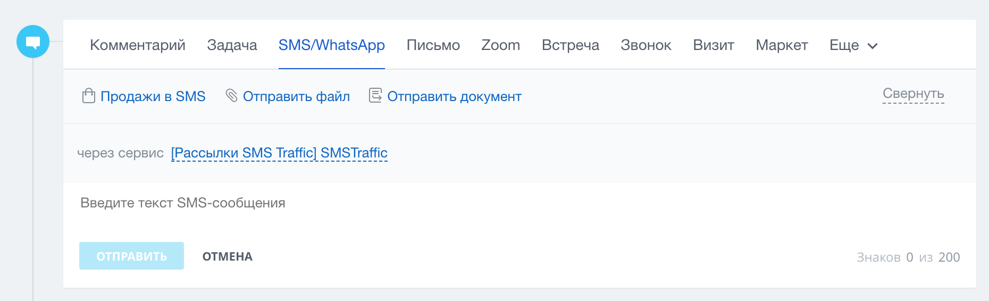
Task: Open the SMSTraffic service selector
Action: pos(279,153)
